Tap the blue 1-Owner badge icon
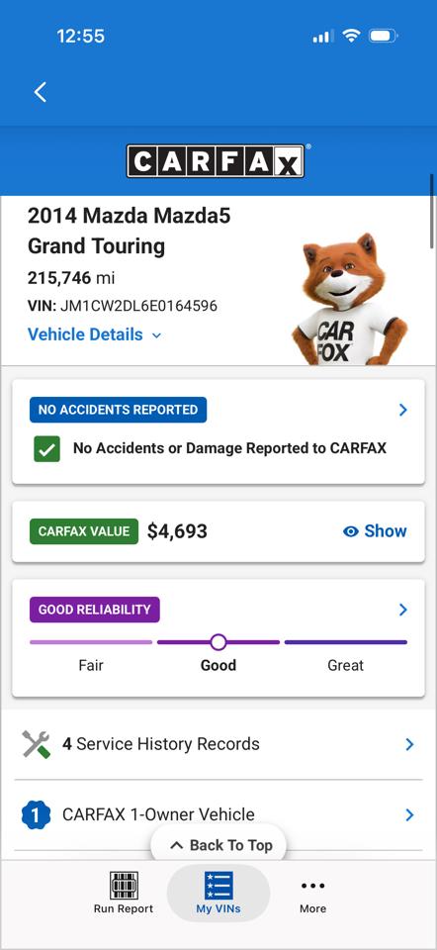The width and height of the screenshot is (437, 950). tap(36, 814)
